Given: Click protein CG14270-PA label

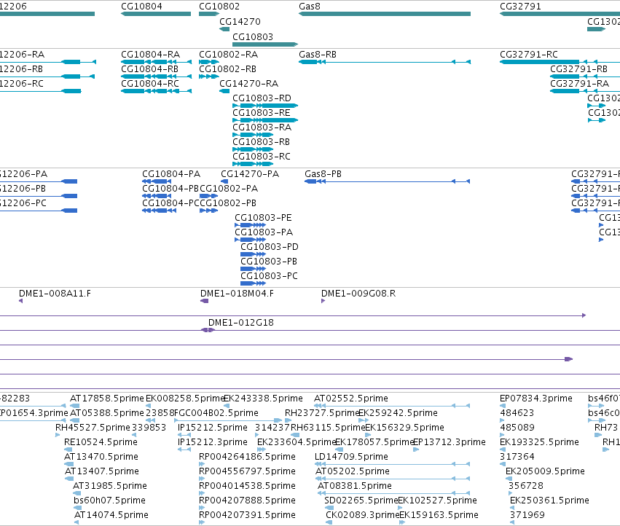Looking at the screenshot, I should coord(250,174).
